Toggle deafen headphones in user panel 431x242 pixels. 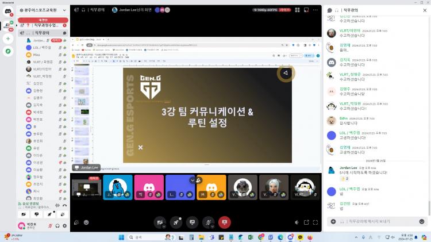[x=56, y=225]
